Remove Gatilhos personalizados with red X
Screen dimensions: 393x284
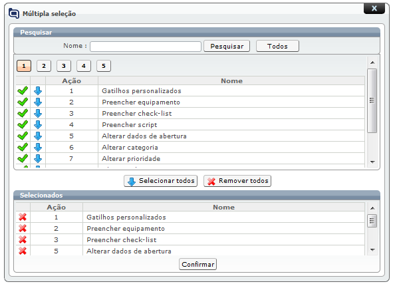pyautogui.click(x=23, y=217)
